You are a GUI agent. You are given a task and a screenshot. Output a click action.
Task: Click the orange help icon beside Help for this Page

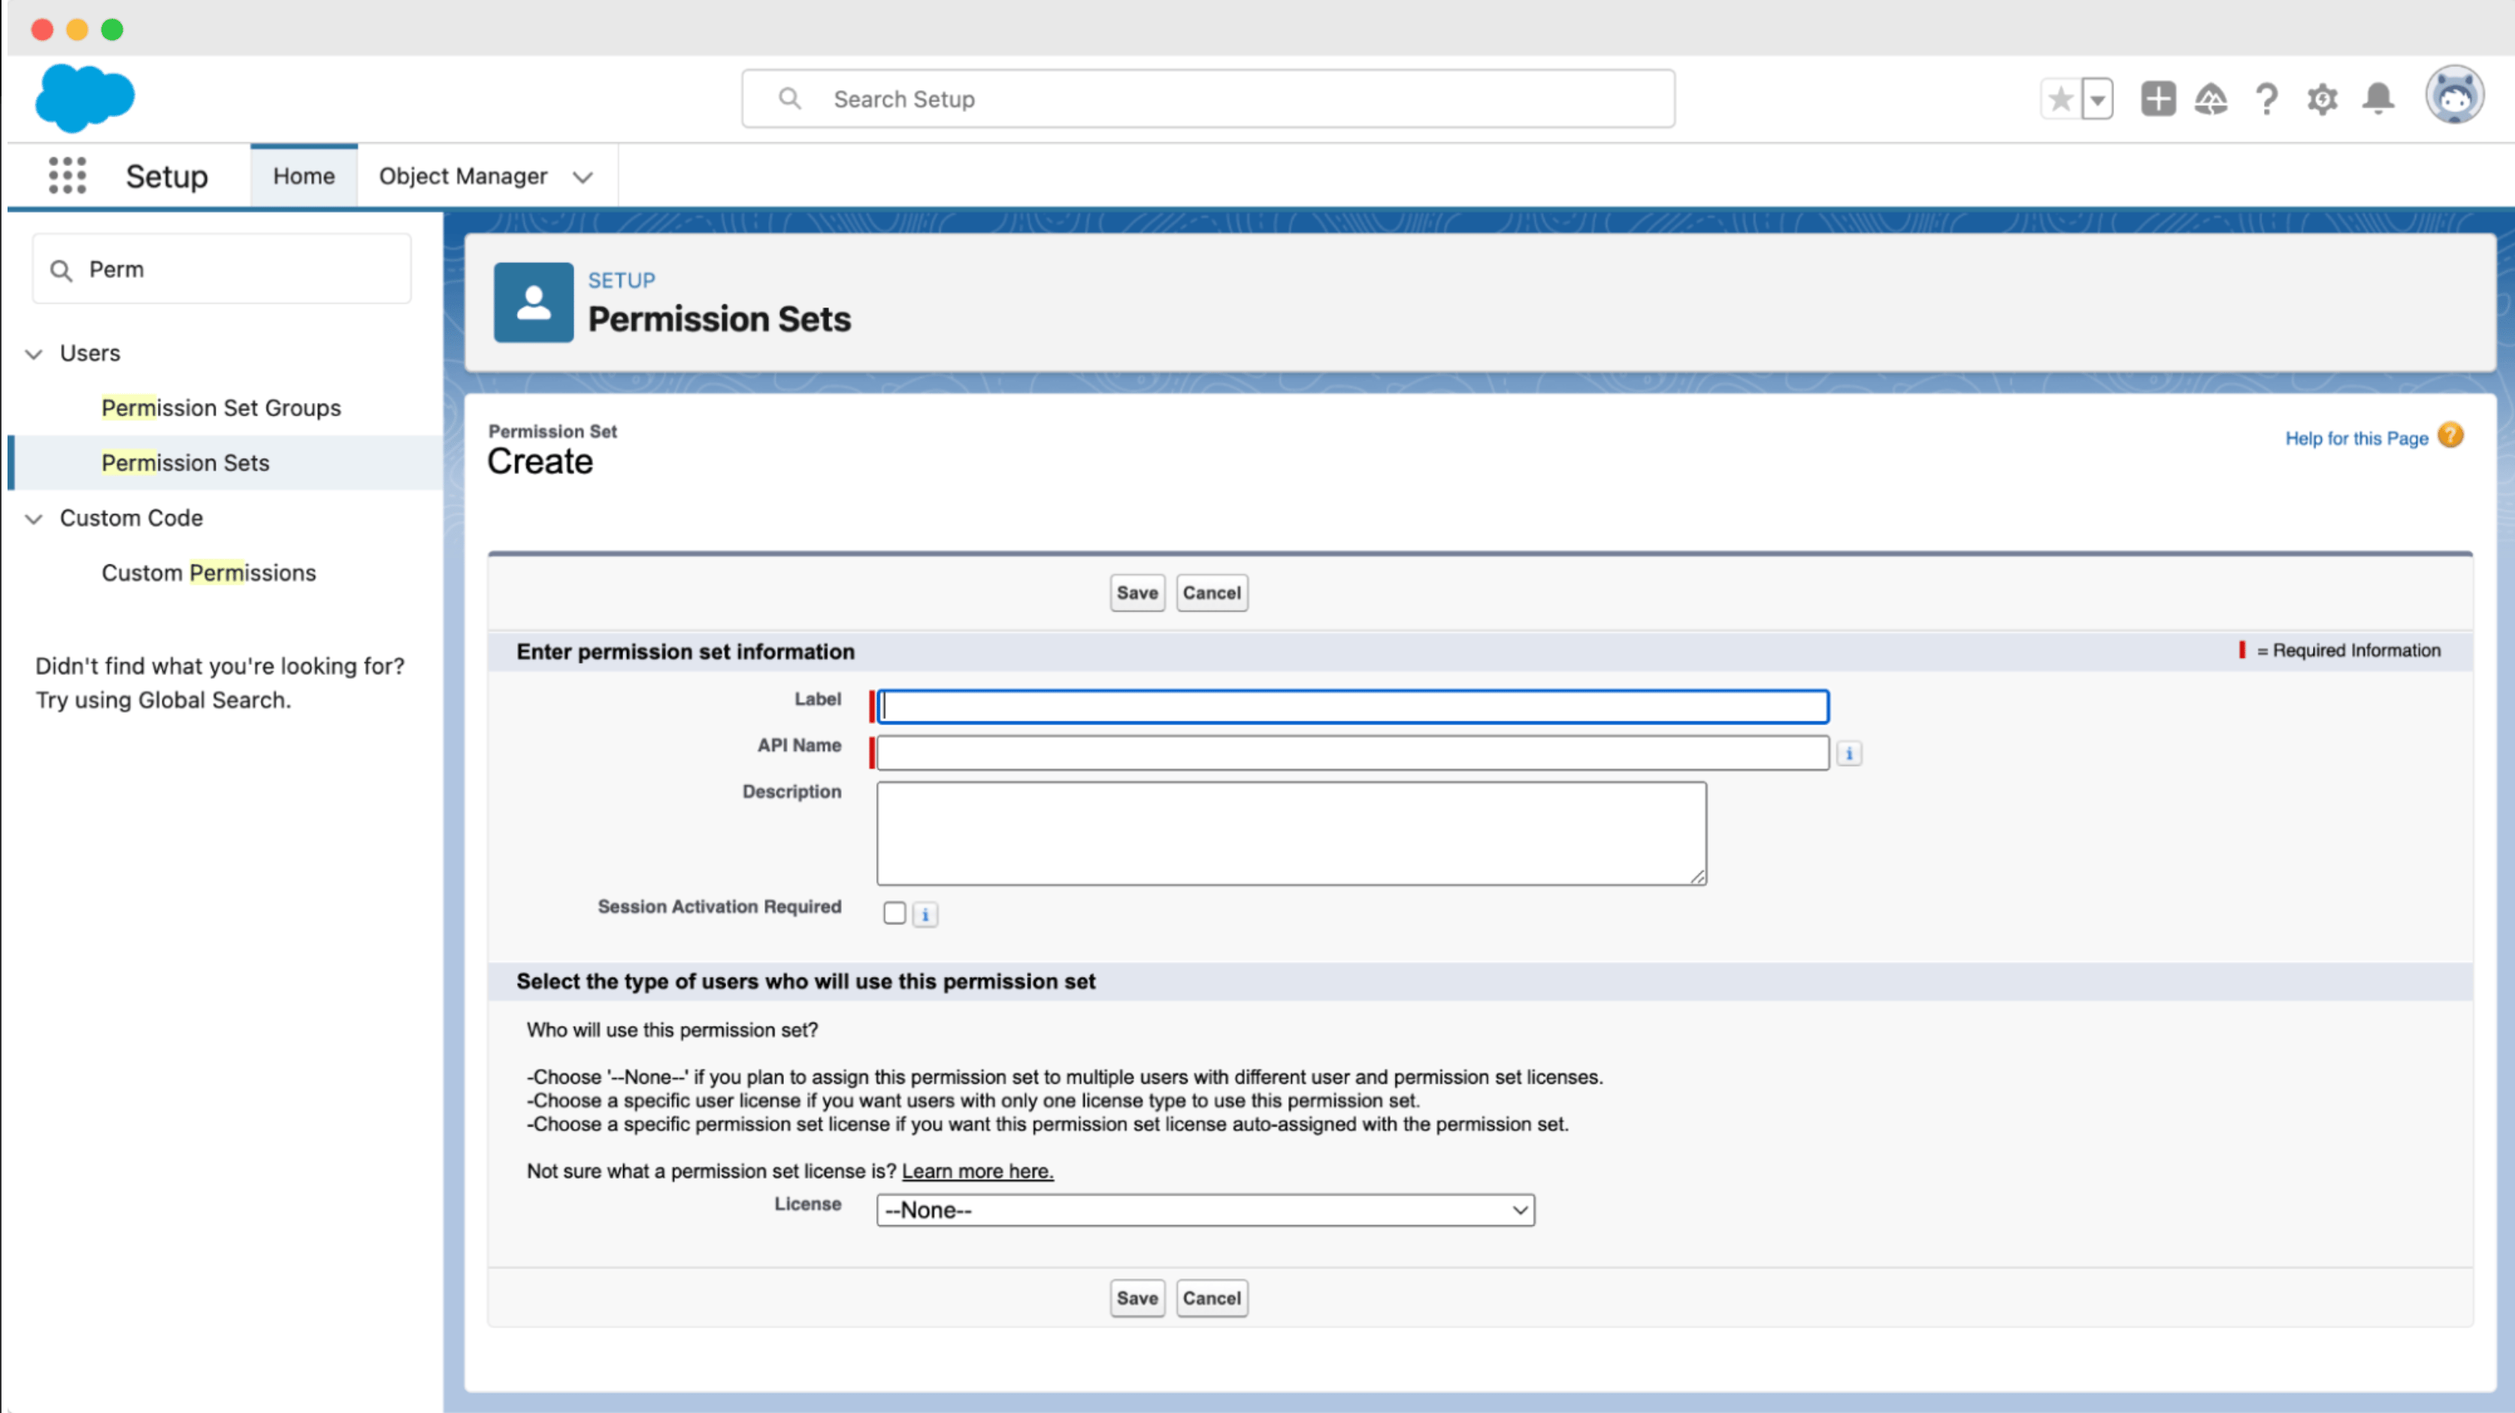[x=2450, y=435]
